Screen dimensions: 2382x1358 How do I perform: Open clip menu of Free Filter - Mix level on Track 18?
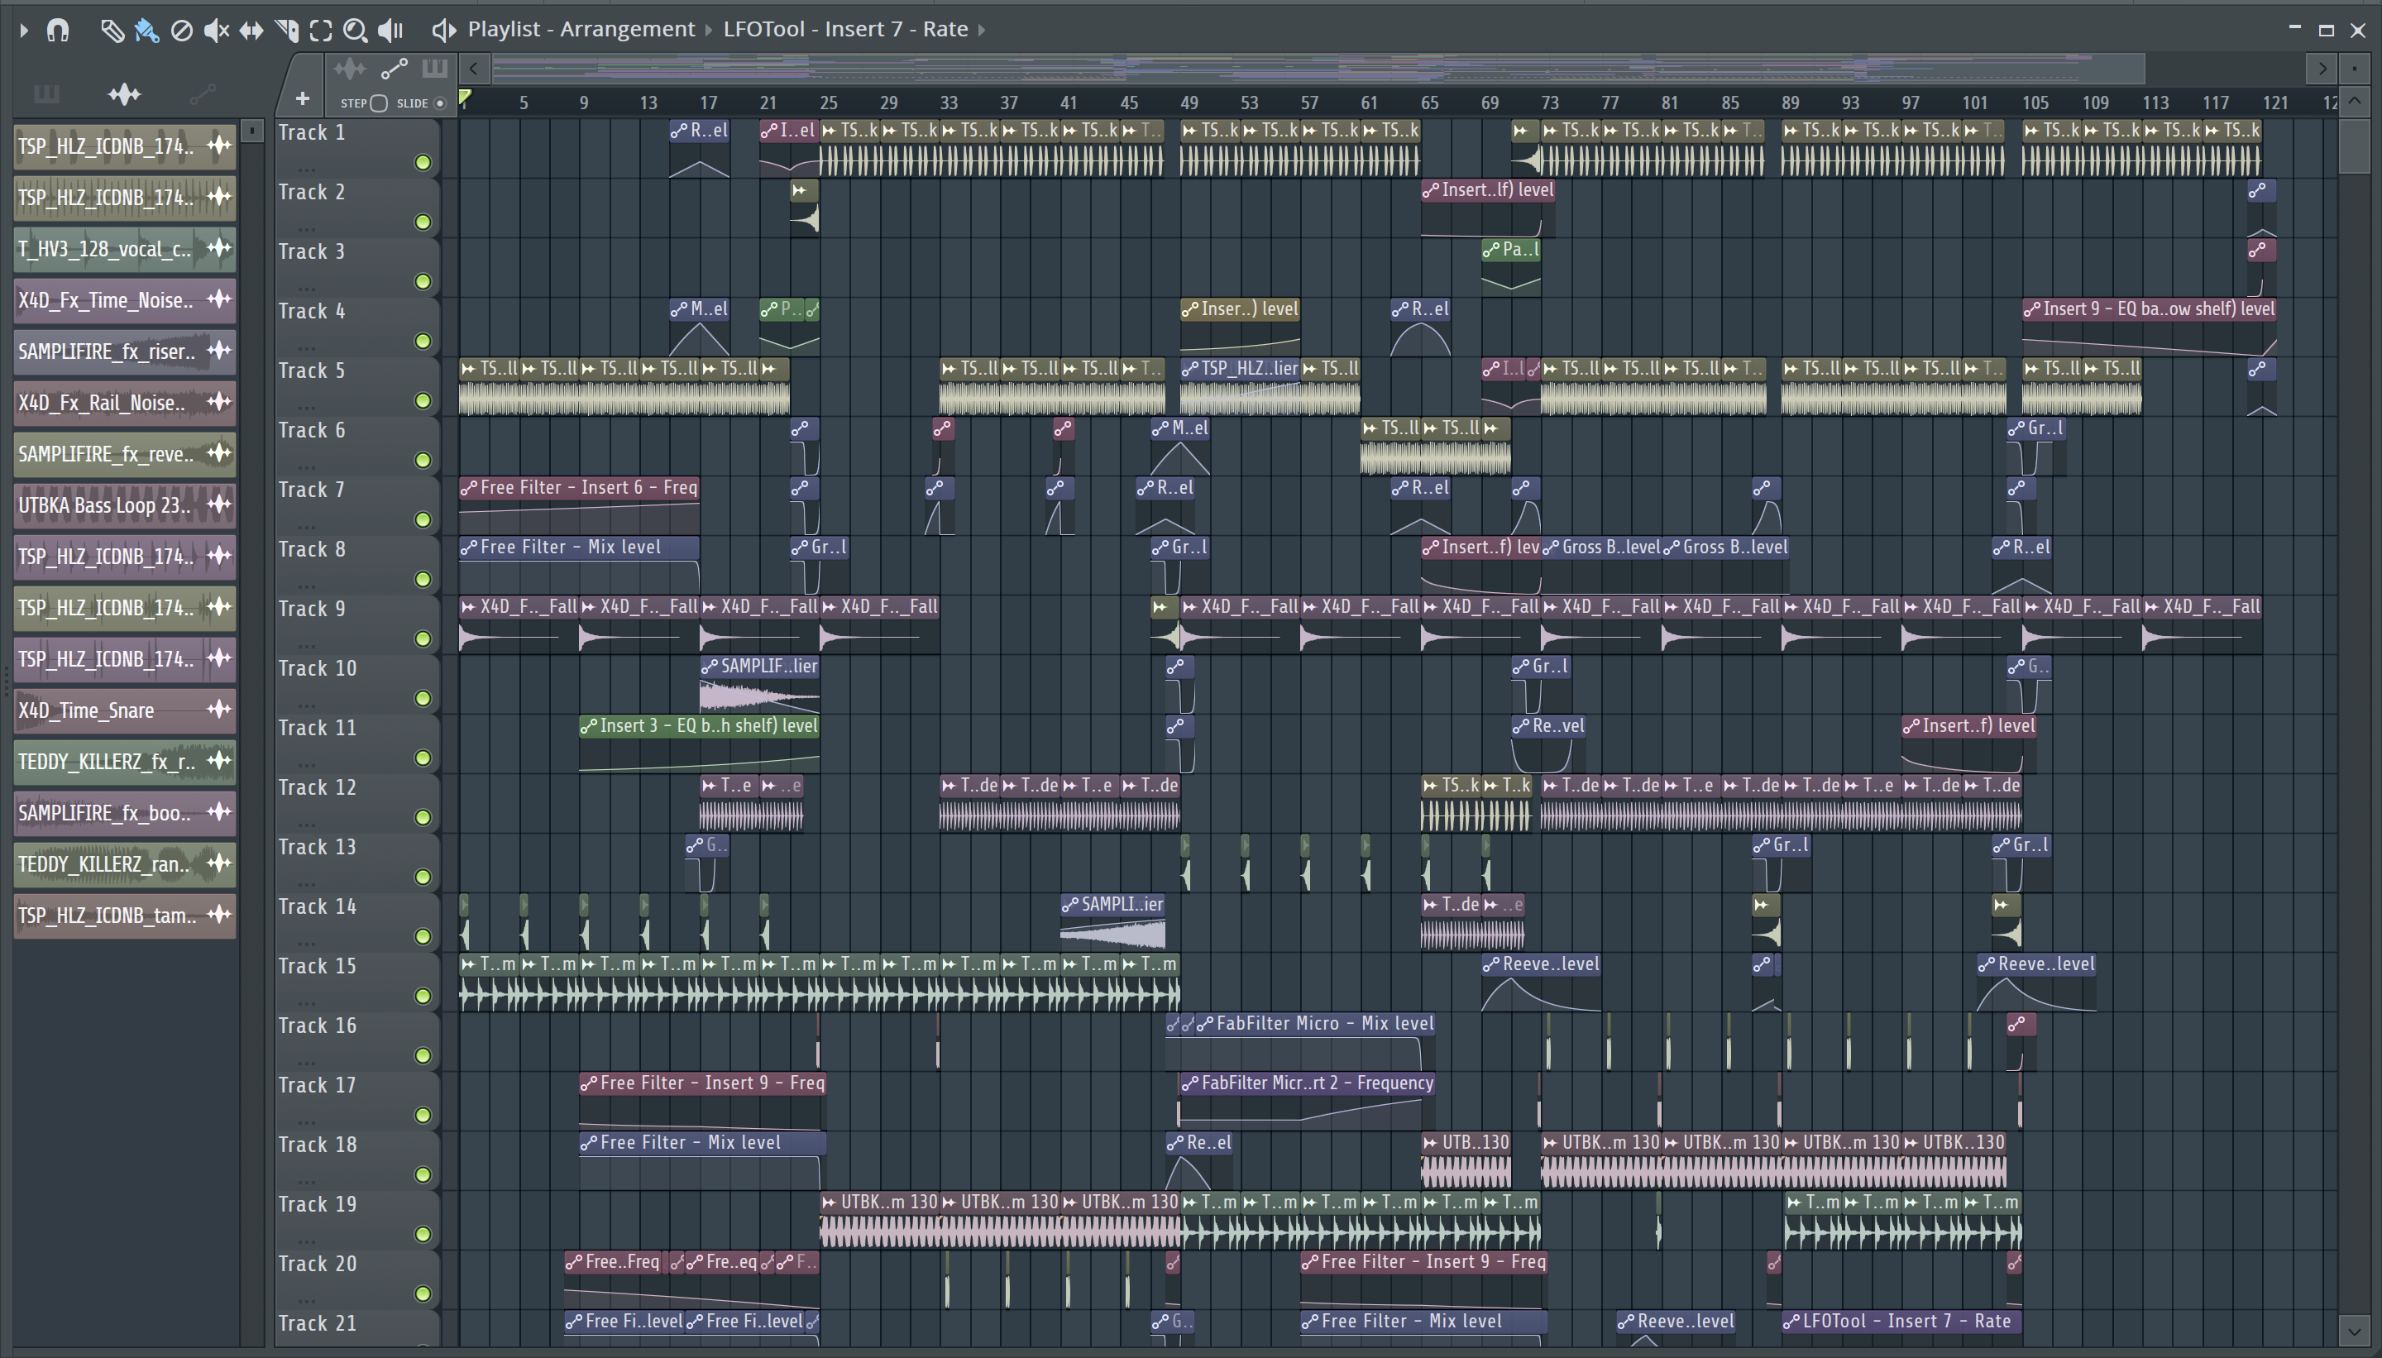pos(589,1144)
